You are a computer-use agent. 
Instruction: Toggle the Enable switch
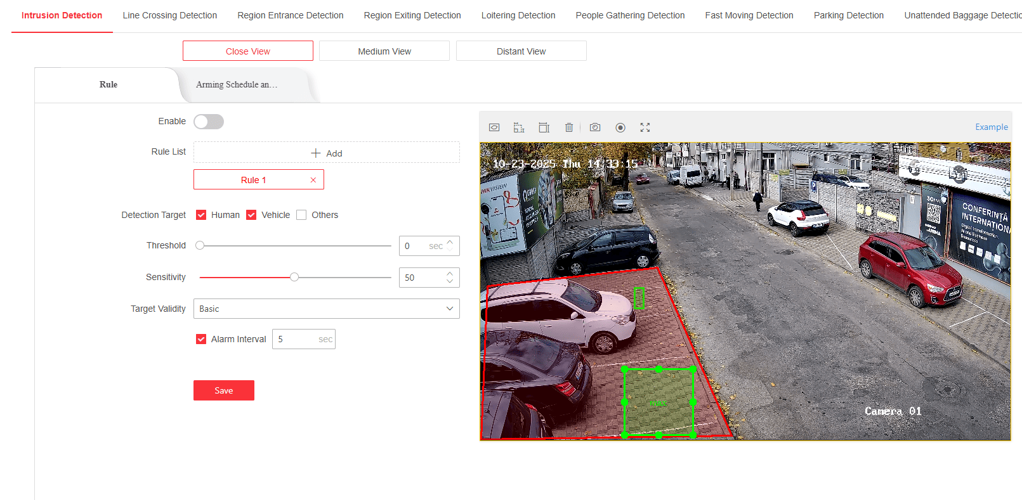[x=209, y=122]
